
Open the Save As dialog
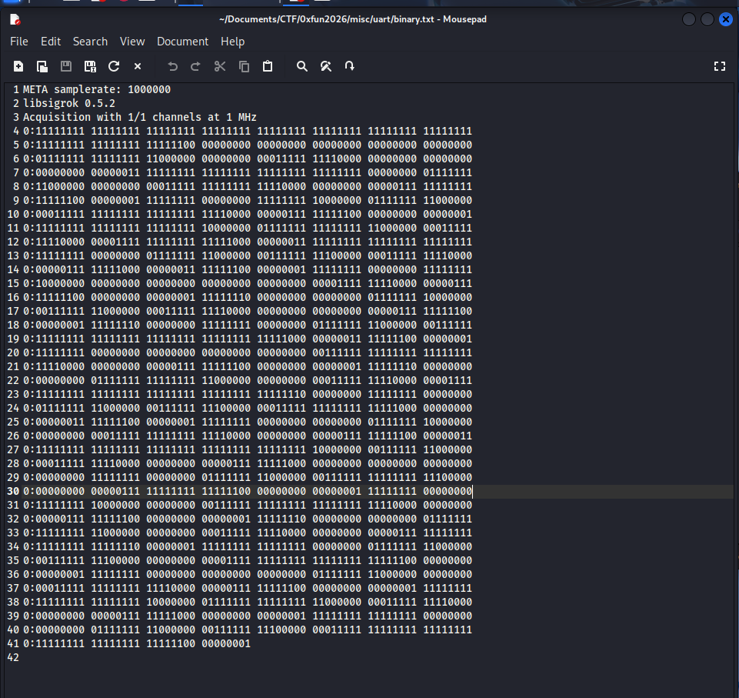coord(90,66)
